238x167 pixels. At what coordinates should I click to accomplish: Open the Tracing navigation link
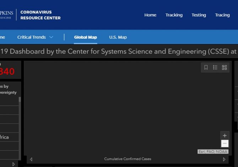pyautogui.click(x=222, y=15)
